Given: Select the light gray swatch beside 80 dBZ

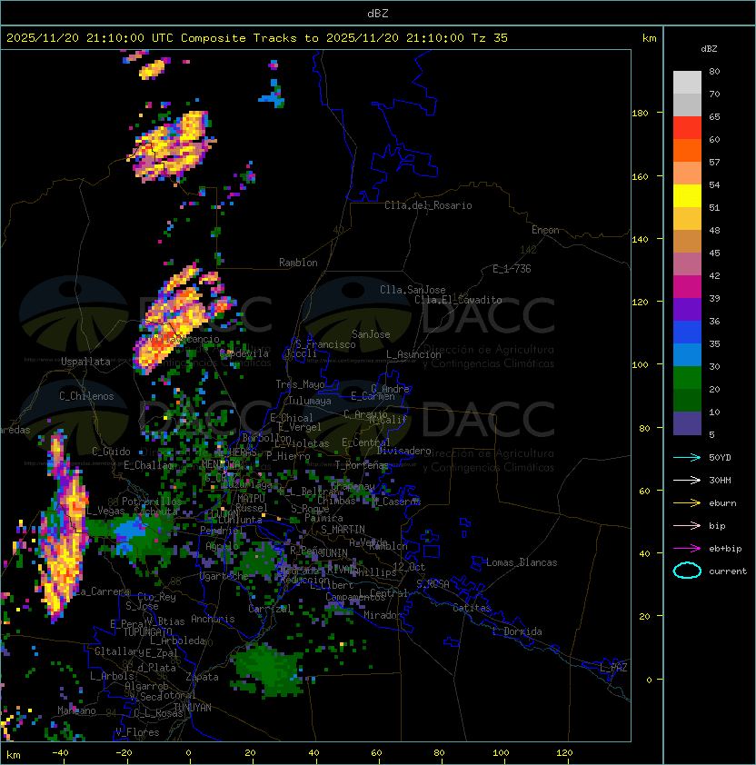Looking at the screenshot, I should pyautogui.click(x=687, y=82).
